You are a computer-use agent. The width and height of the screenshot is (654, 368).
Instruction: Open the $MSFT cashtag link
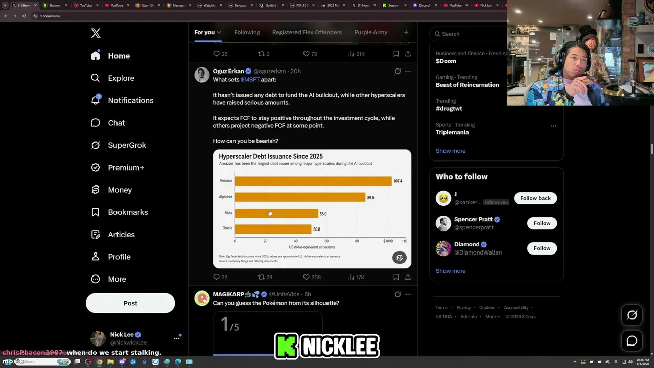pos(250,80)
